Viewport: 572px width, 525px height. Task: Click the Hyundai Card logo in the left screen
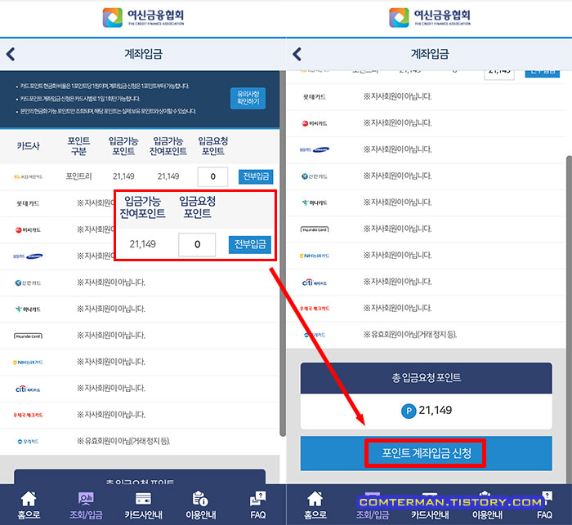point(28,336)
